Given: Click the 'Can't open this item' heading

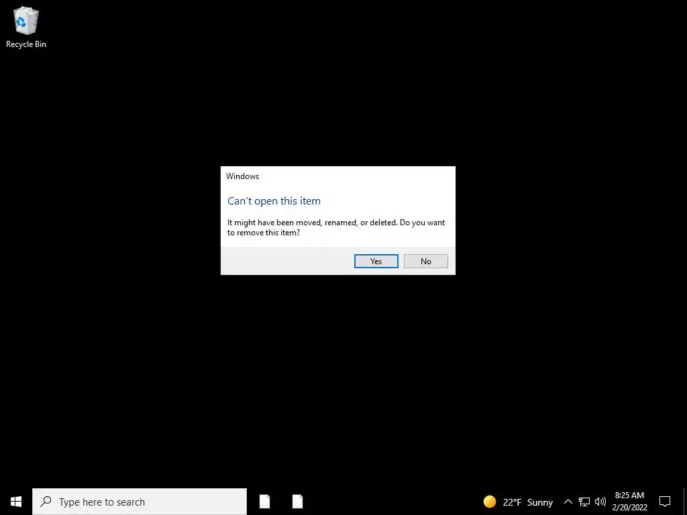Looking at the screenshot, I should pos(274,201).
